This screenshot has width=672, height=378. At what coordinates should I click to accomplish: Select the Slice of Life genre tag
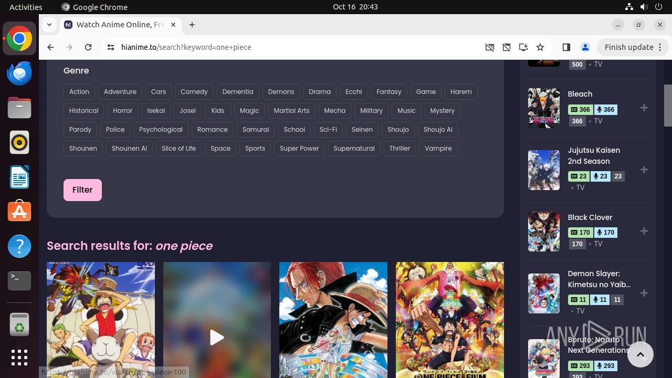178,149
